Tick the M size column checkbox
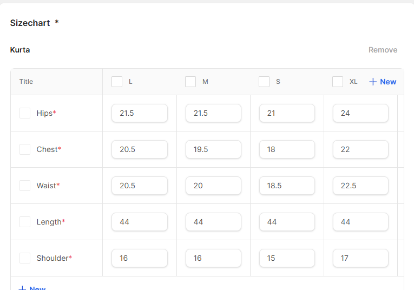 coord(190,82)
